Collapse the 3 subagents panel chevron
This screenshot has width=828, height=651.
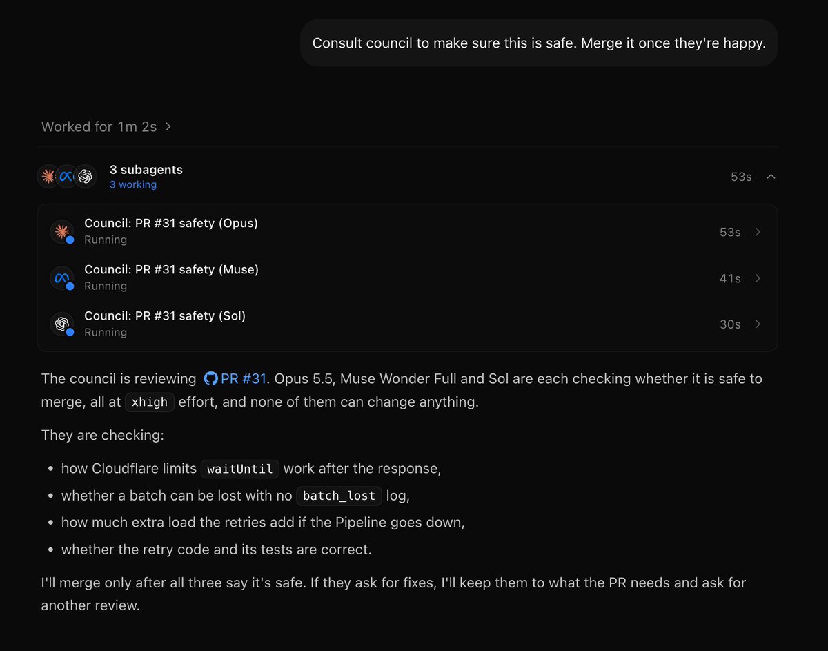[x=771, y=177]
